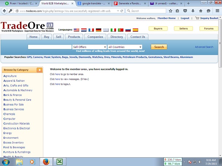Click the Inquiry Basket cart icon
222x166 pixels.
[197, 18]
